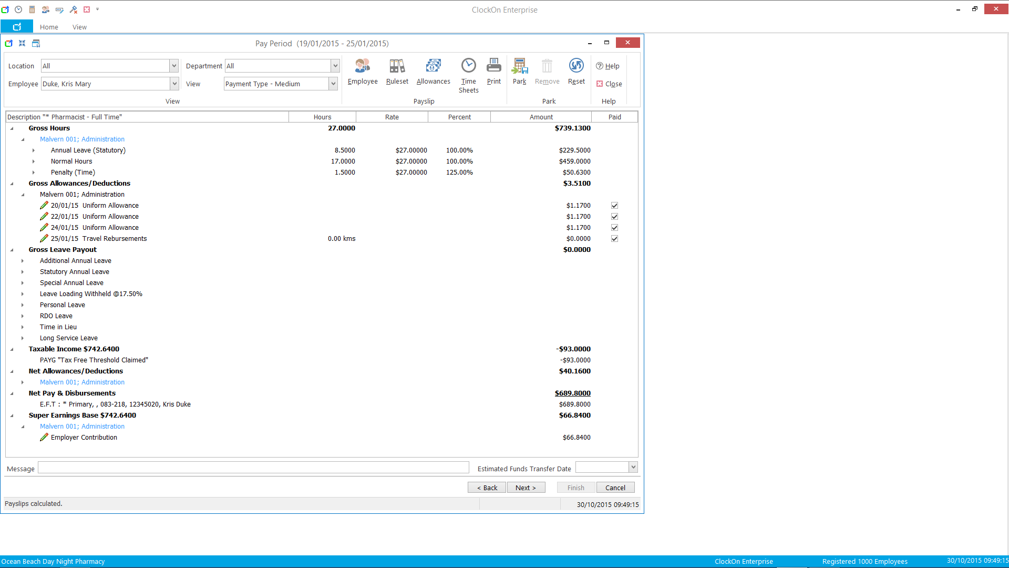This screenshot has height=568, width=1009.
Task: Open the Home ribbon tab
Action: (49, 27)
